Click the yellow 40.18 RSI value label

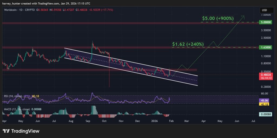(264, 104)
